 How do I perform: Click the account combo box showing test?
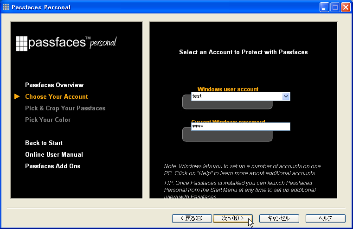click(241, 96)
